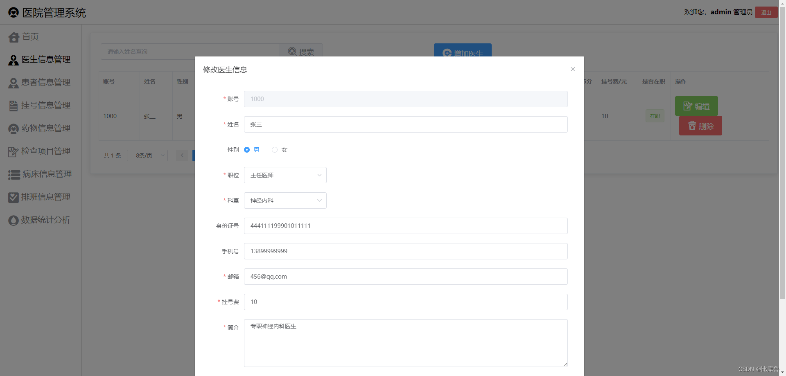Click the droplet icon beside 数据统计分析
This screenshot has width=786, height=376.
pos(14,221)
